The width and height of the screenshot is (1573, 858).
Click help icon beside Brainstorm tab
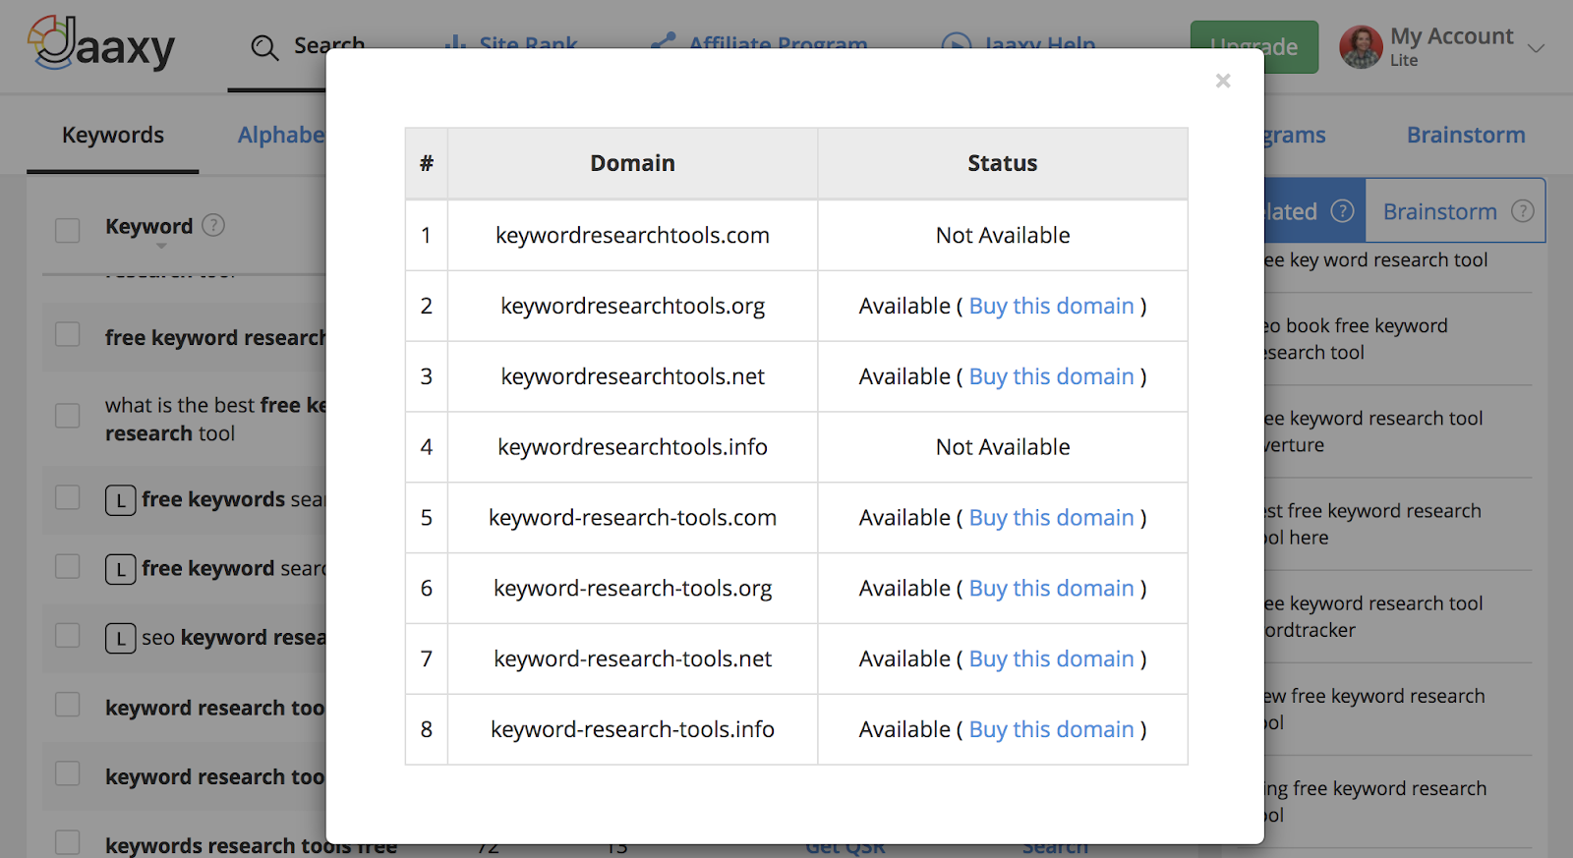(1522, 211)
